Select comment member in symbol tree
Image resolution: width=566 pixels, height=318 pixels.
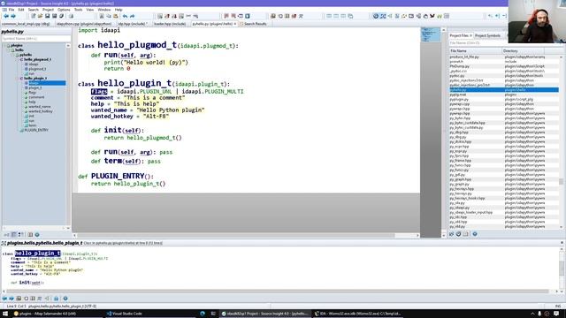[x=36, y=97]
